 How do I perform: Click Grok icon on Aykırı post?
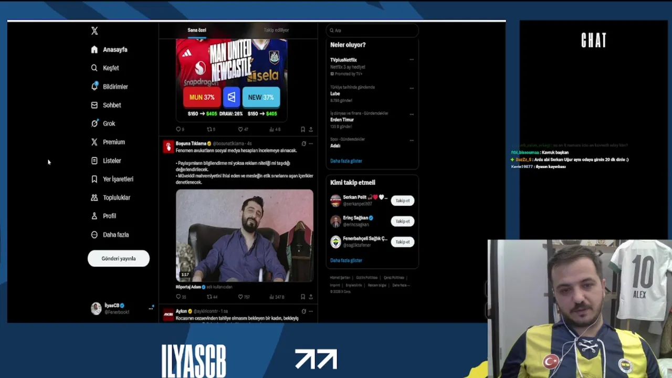tap(303, 311)
